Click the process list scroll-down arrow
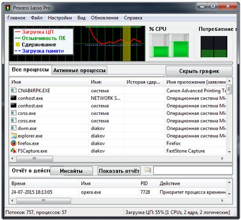This screenshot has height=220, width=241. 229,152
